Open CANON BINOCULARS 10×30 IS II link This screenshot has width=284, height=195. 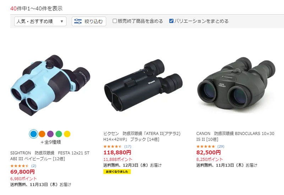pyautogui.click(x=235, y=136)
